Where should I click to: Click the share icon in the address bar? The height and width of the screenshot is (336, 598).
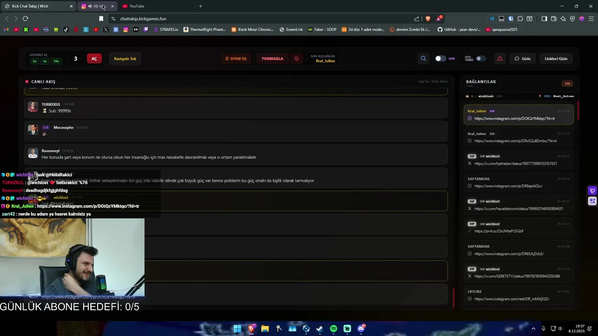417,19
